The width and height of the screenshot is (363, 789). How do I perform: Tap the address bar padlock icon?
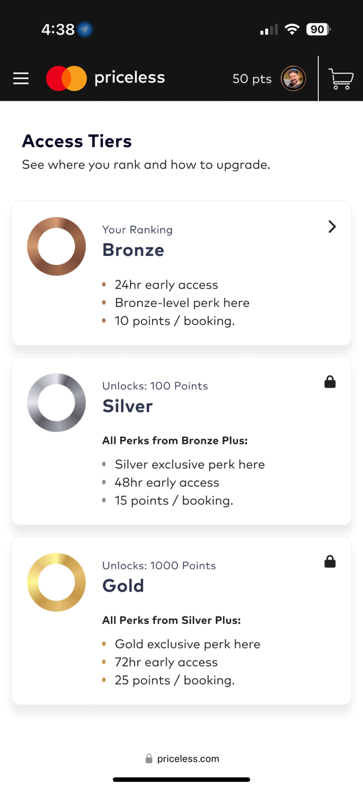click(149, 758)
